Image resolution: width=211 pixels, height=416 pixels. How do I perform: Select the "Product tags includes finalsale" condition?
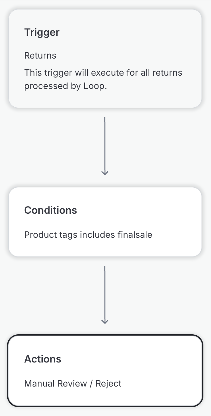click(x=88, y=235)
